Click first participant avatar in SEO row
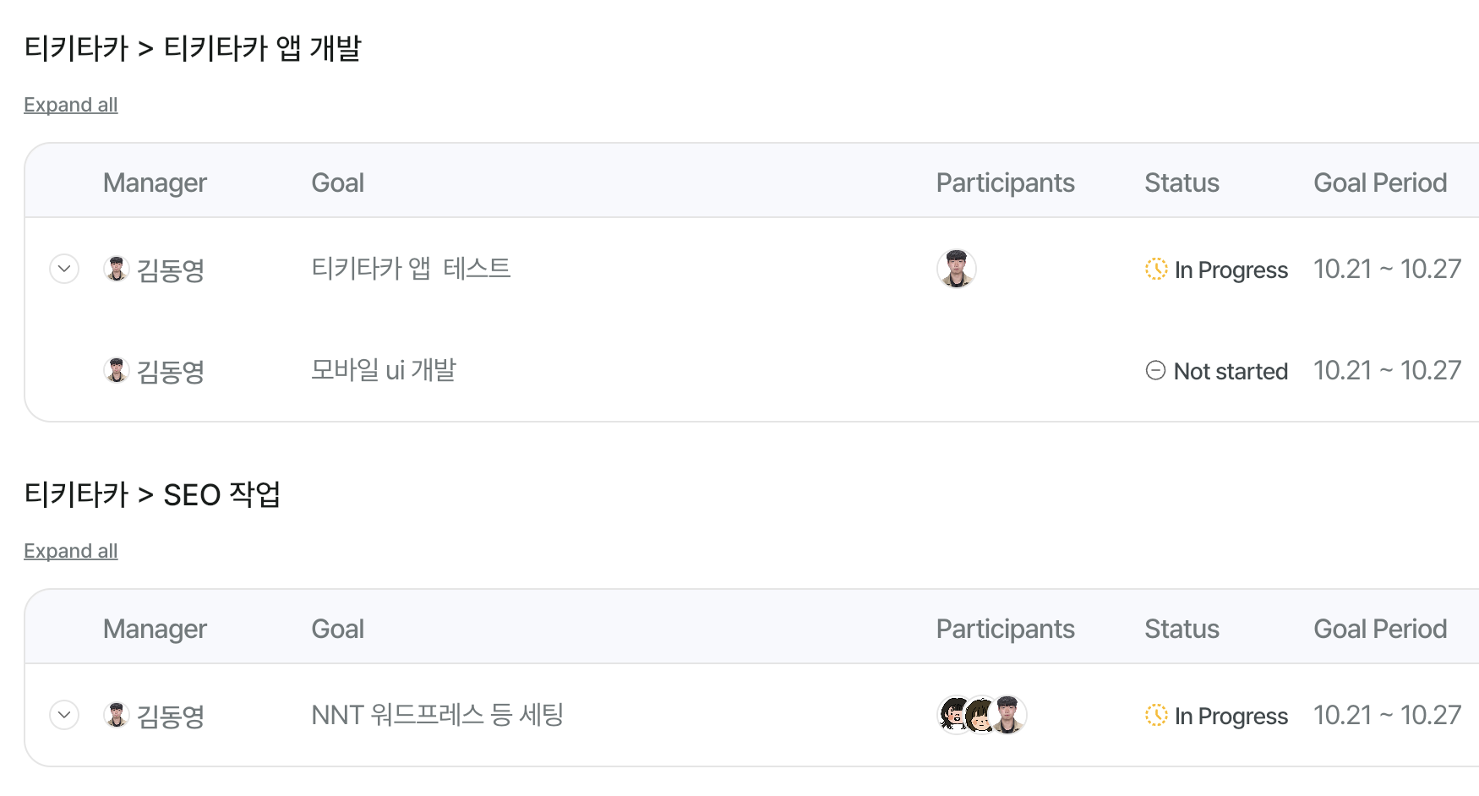The height and width of the screenshot is (796, 1479). (x=955, y=715)
